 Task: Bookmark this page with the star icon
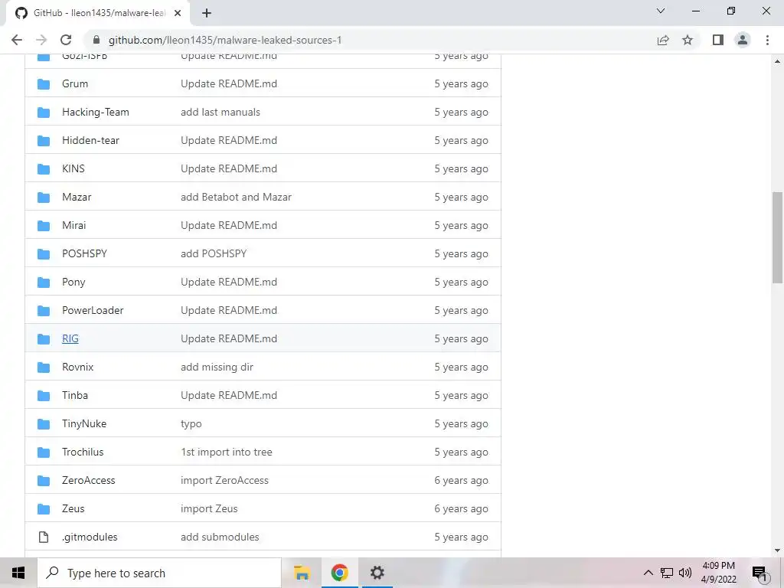pyautogui.click(x=688, y=40)
